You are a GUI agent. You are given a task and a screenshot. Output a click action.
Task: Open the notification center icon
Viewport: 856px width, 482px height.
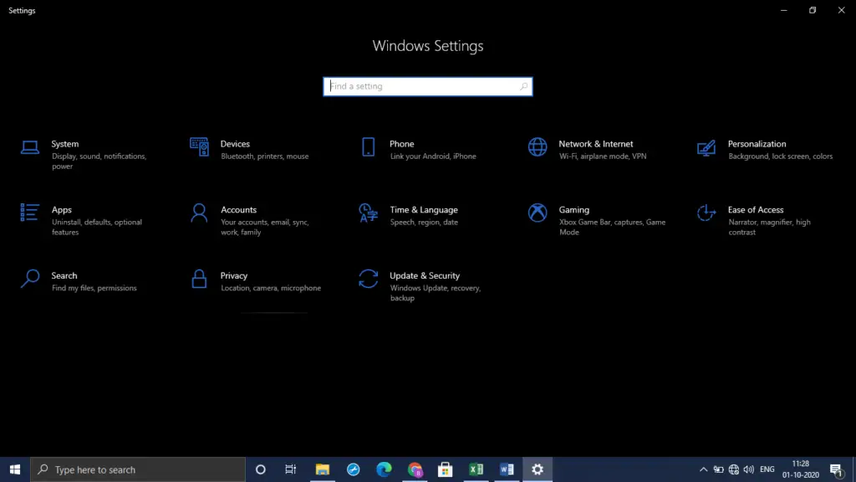click(x=836, y=469)
